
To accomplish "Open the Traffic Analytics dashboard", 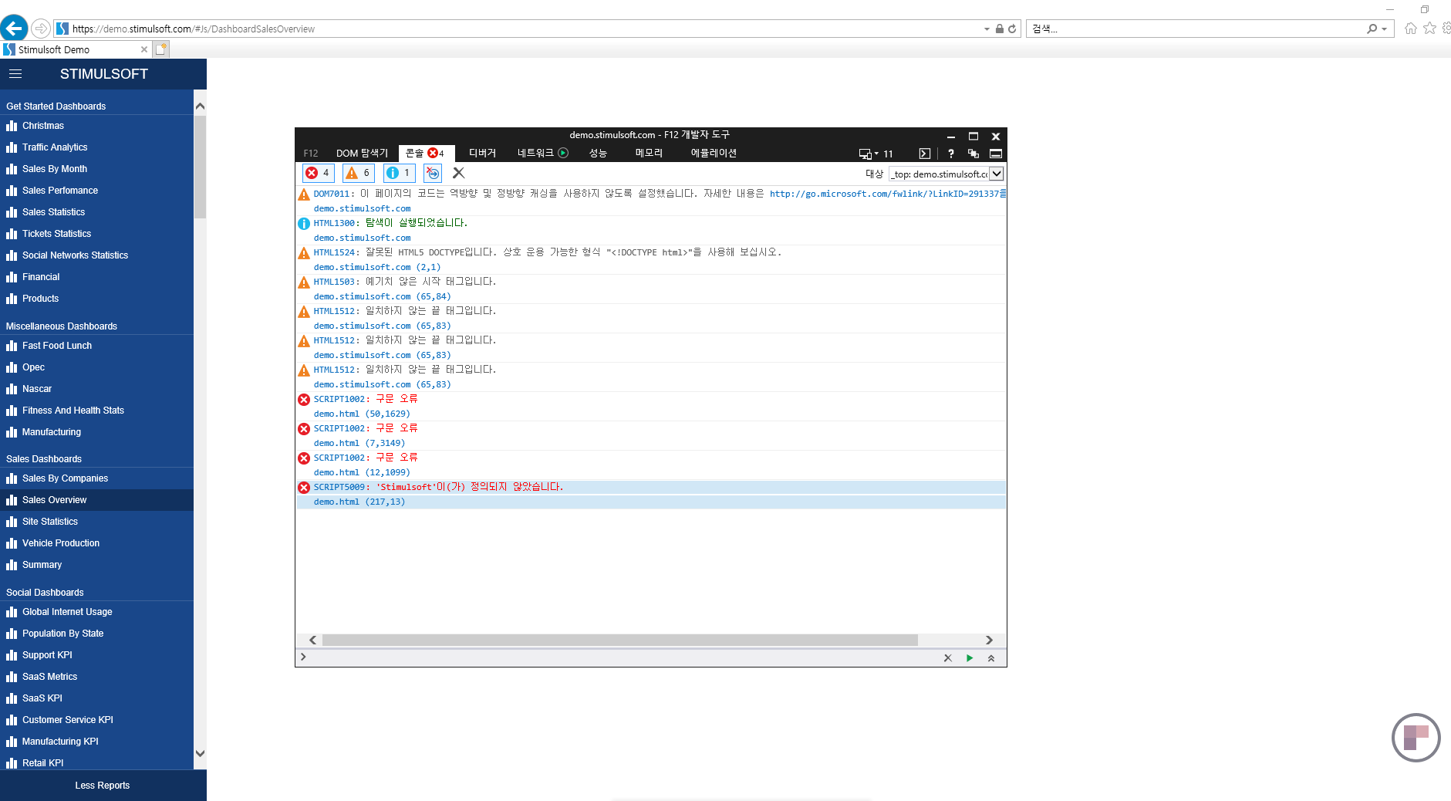I will point(96,147).
